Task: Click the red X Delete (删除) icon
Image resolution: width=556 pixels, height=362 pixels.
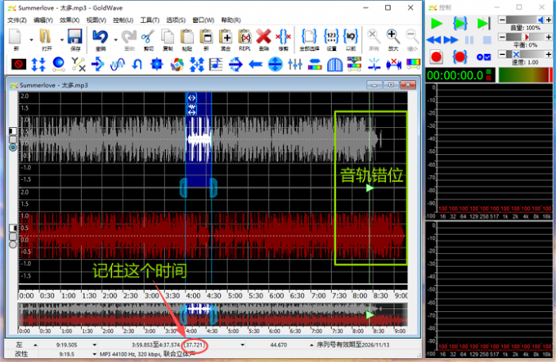Action: (x=263, y=38)
